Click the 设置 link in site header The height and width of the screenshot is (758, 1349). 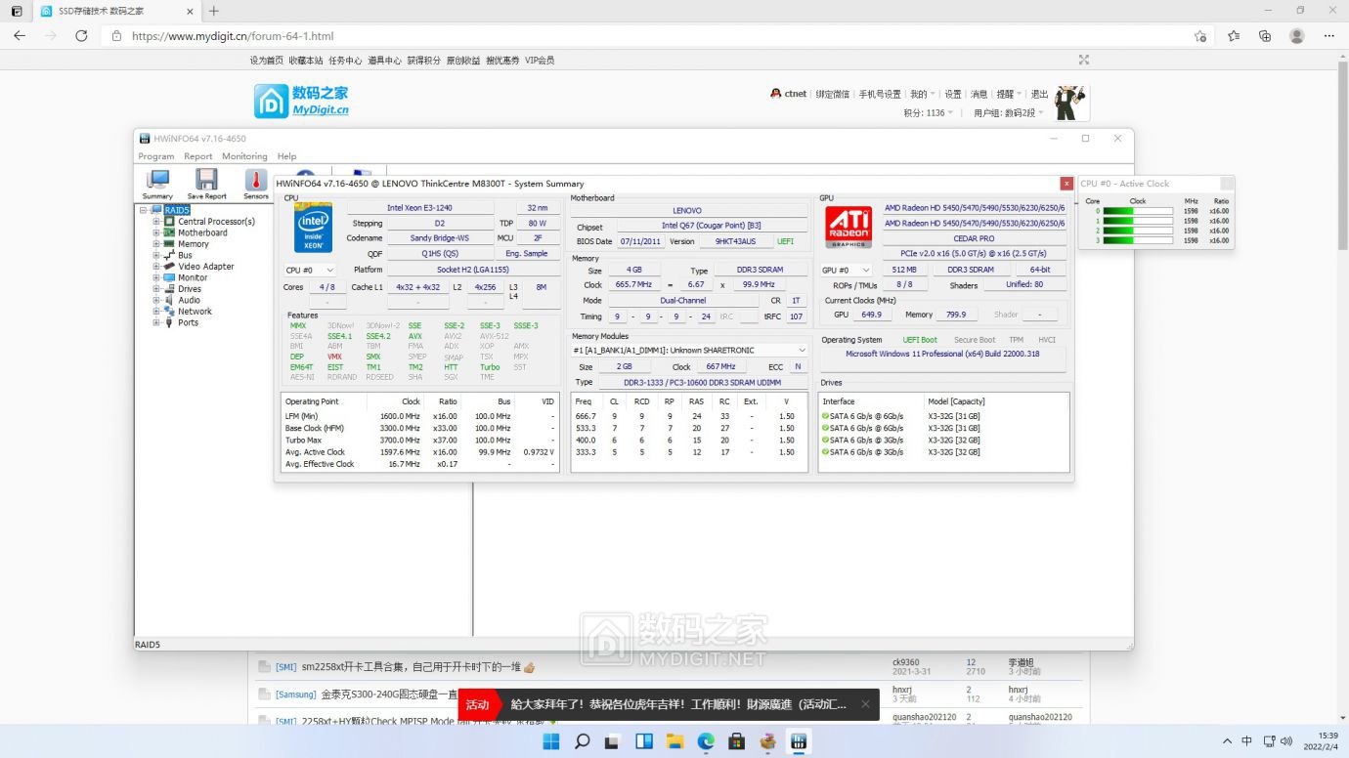click(953, 94)
